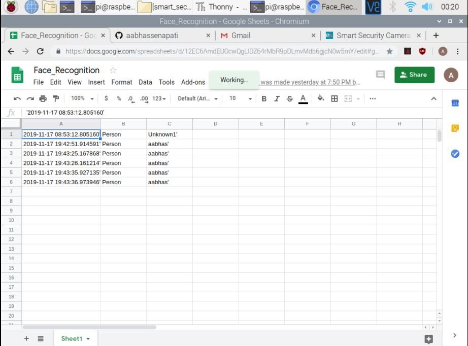Expand the font family dropdown

(197, 98)
